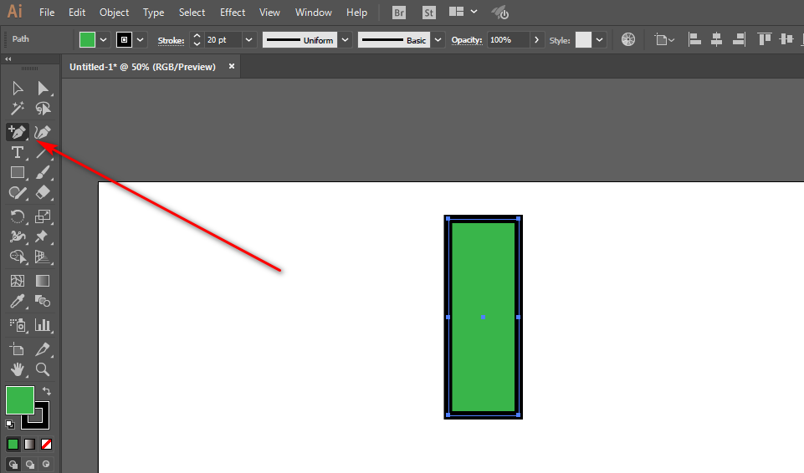Open Basic brush definition dropdown

click(x=438, y=40)
